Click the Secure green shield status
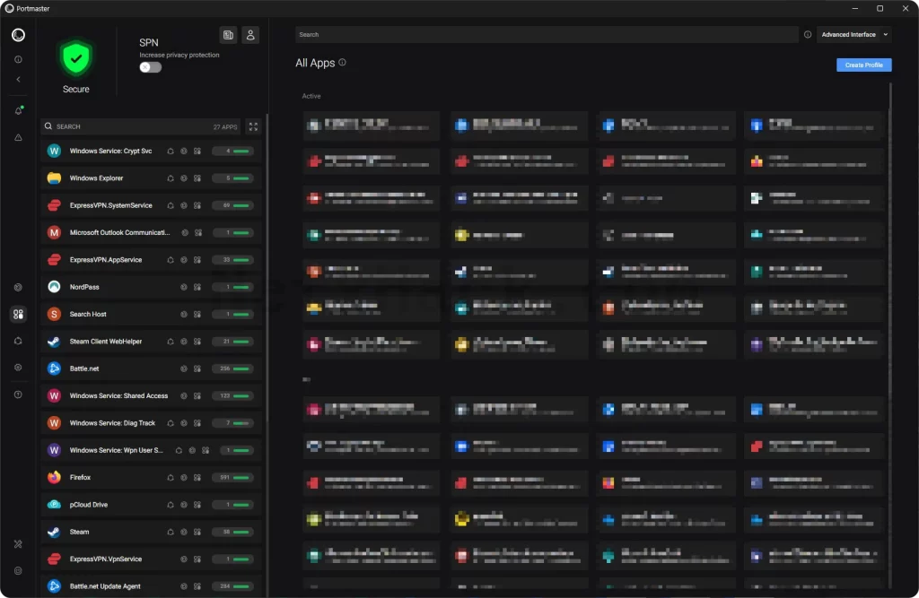Image resolution: width=919 pixels, height=598 pixels. tap(75, 65)
